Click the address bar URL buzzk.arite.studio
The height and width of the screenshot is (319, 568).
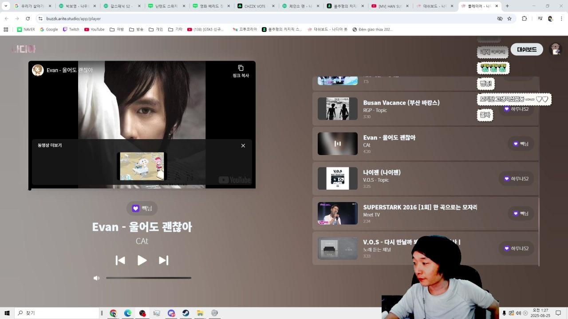tap(74, 19)
